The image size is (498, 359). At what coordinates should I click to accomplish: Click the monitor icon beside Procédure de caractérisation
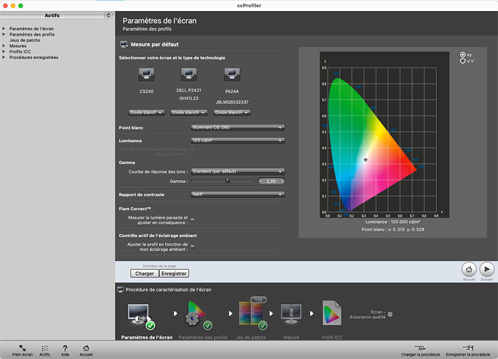[120, 289]
